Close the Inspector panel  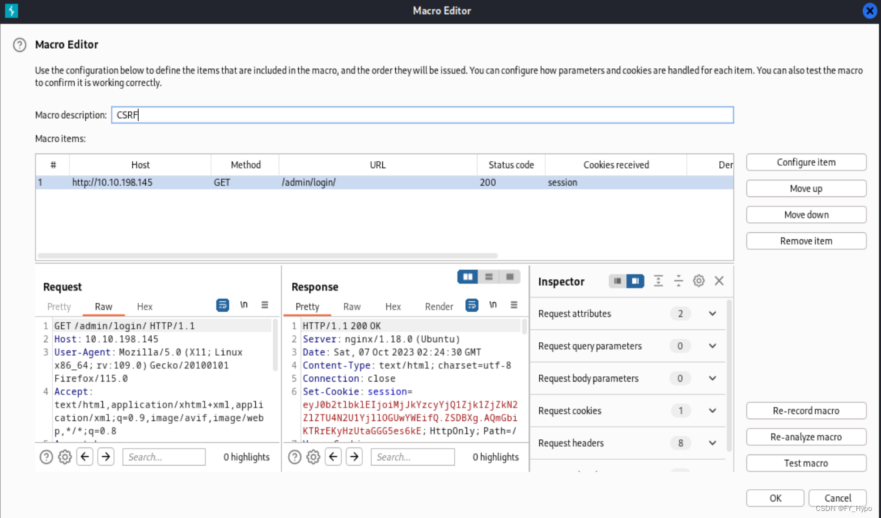pos(719,281)
